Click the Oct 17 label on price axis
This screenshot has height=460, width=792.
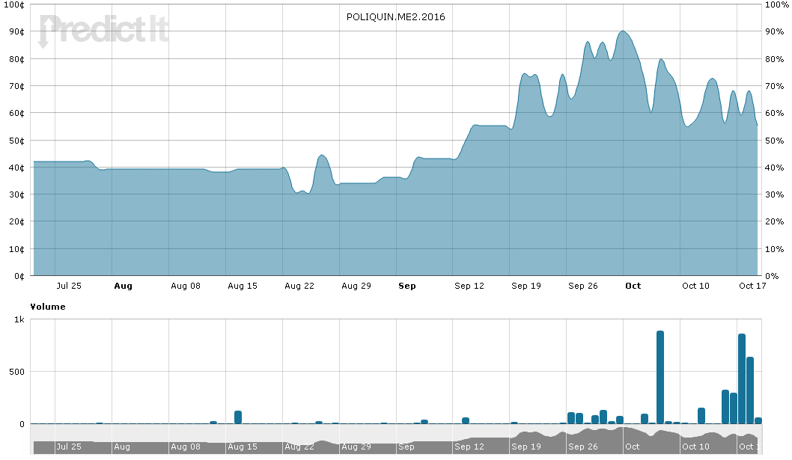click(751, 286)
